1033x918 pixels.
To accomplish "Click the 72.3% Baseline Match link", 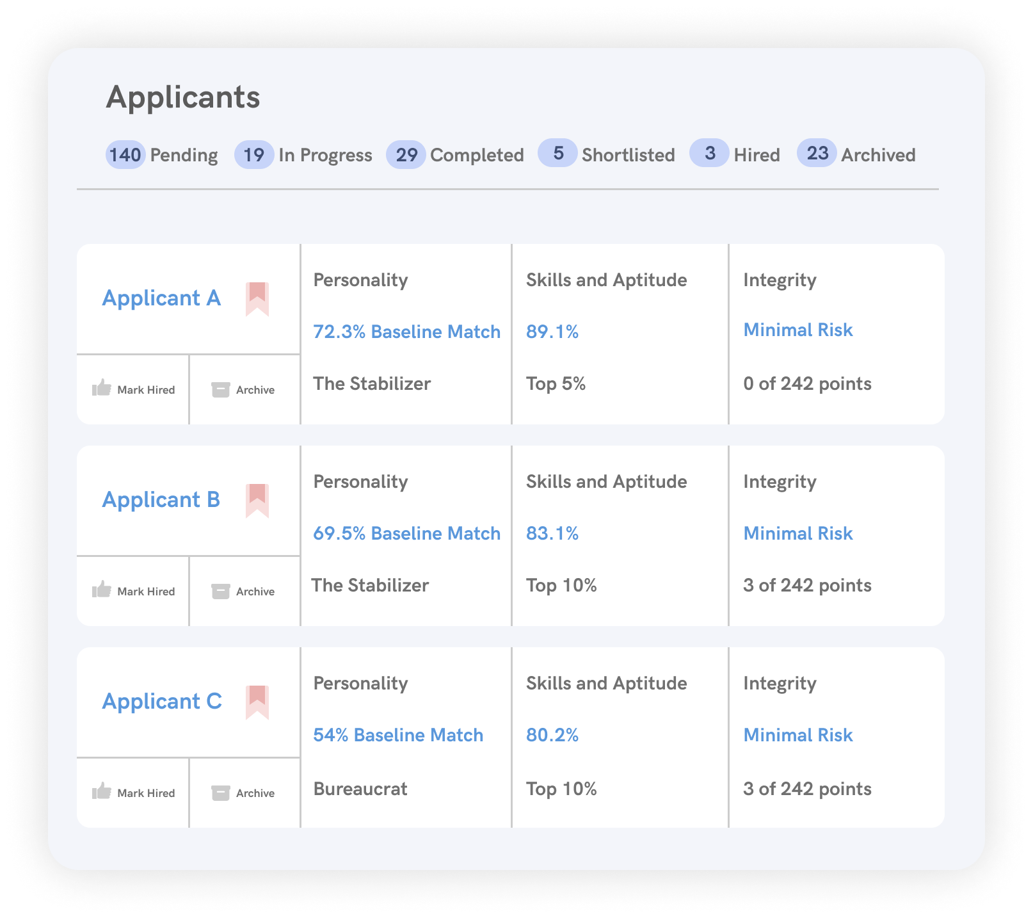I will (x=406, y=332).
